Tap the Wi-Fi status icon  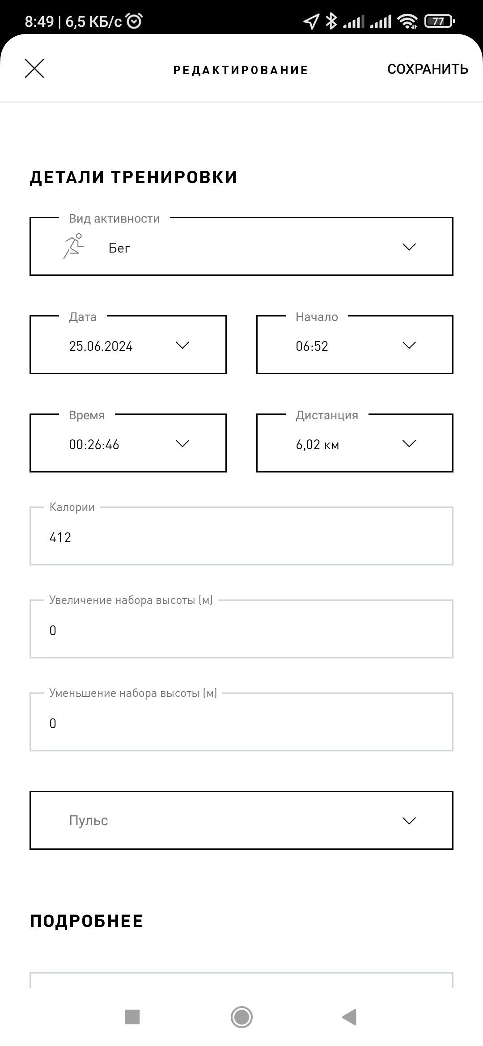(x=407, y=21)
